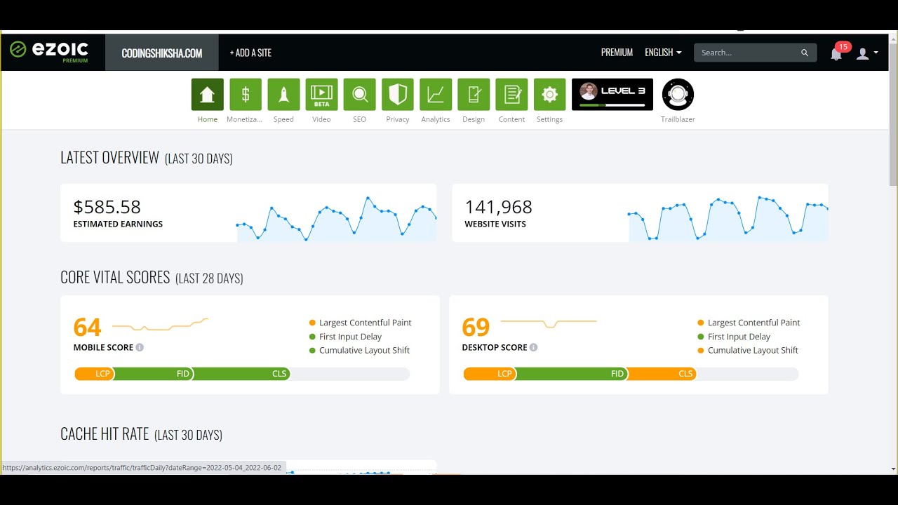
Task: Expand the English language dropdown
Action: [663, 53]
